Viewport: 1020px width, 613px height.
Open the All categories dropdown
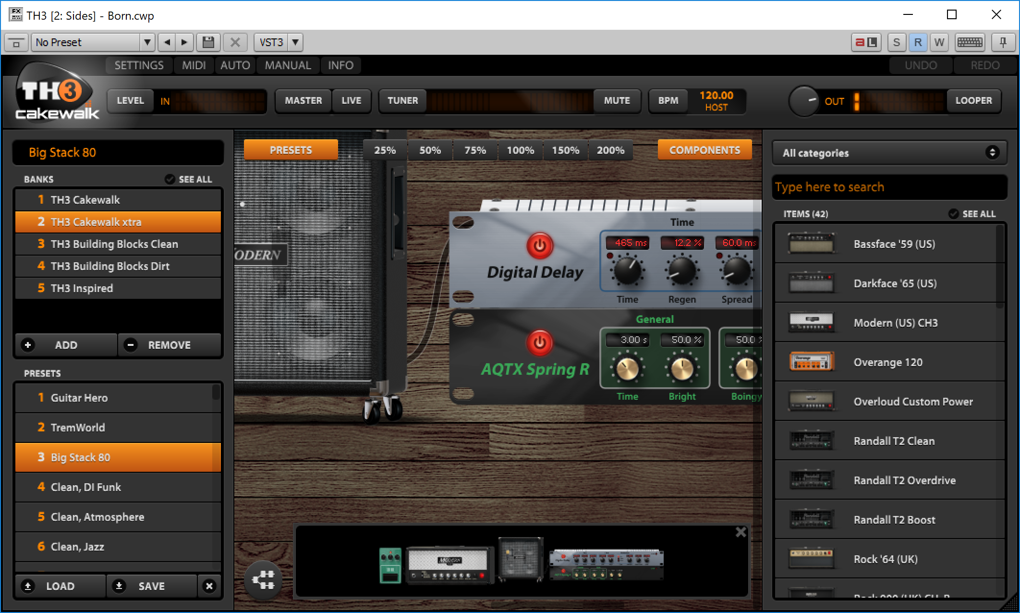(889, 153)
